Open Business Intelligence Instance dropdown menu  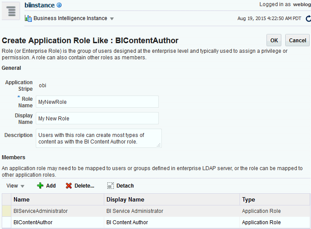click(112, 19)
